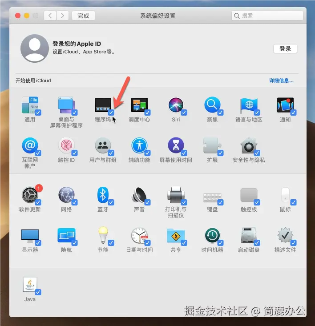Open the 程序坞 (Dock) preference icon

coord(103,105)
